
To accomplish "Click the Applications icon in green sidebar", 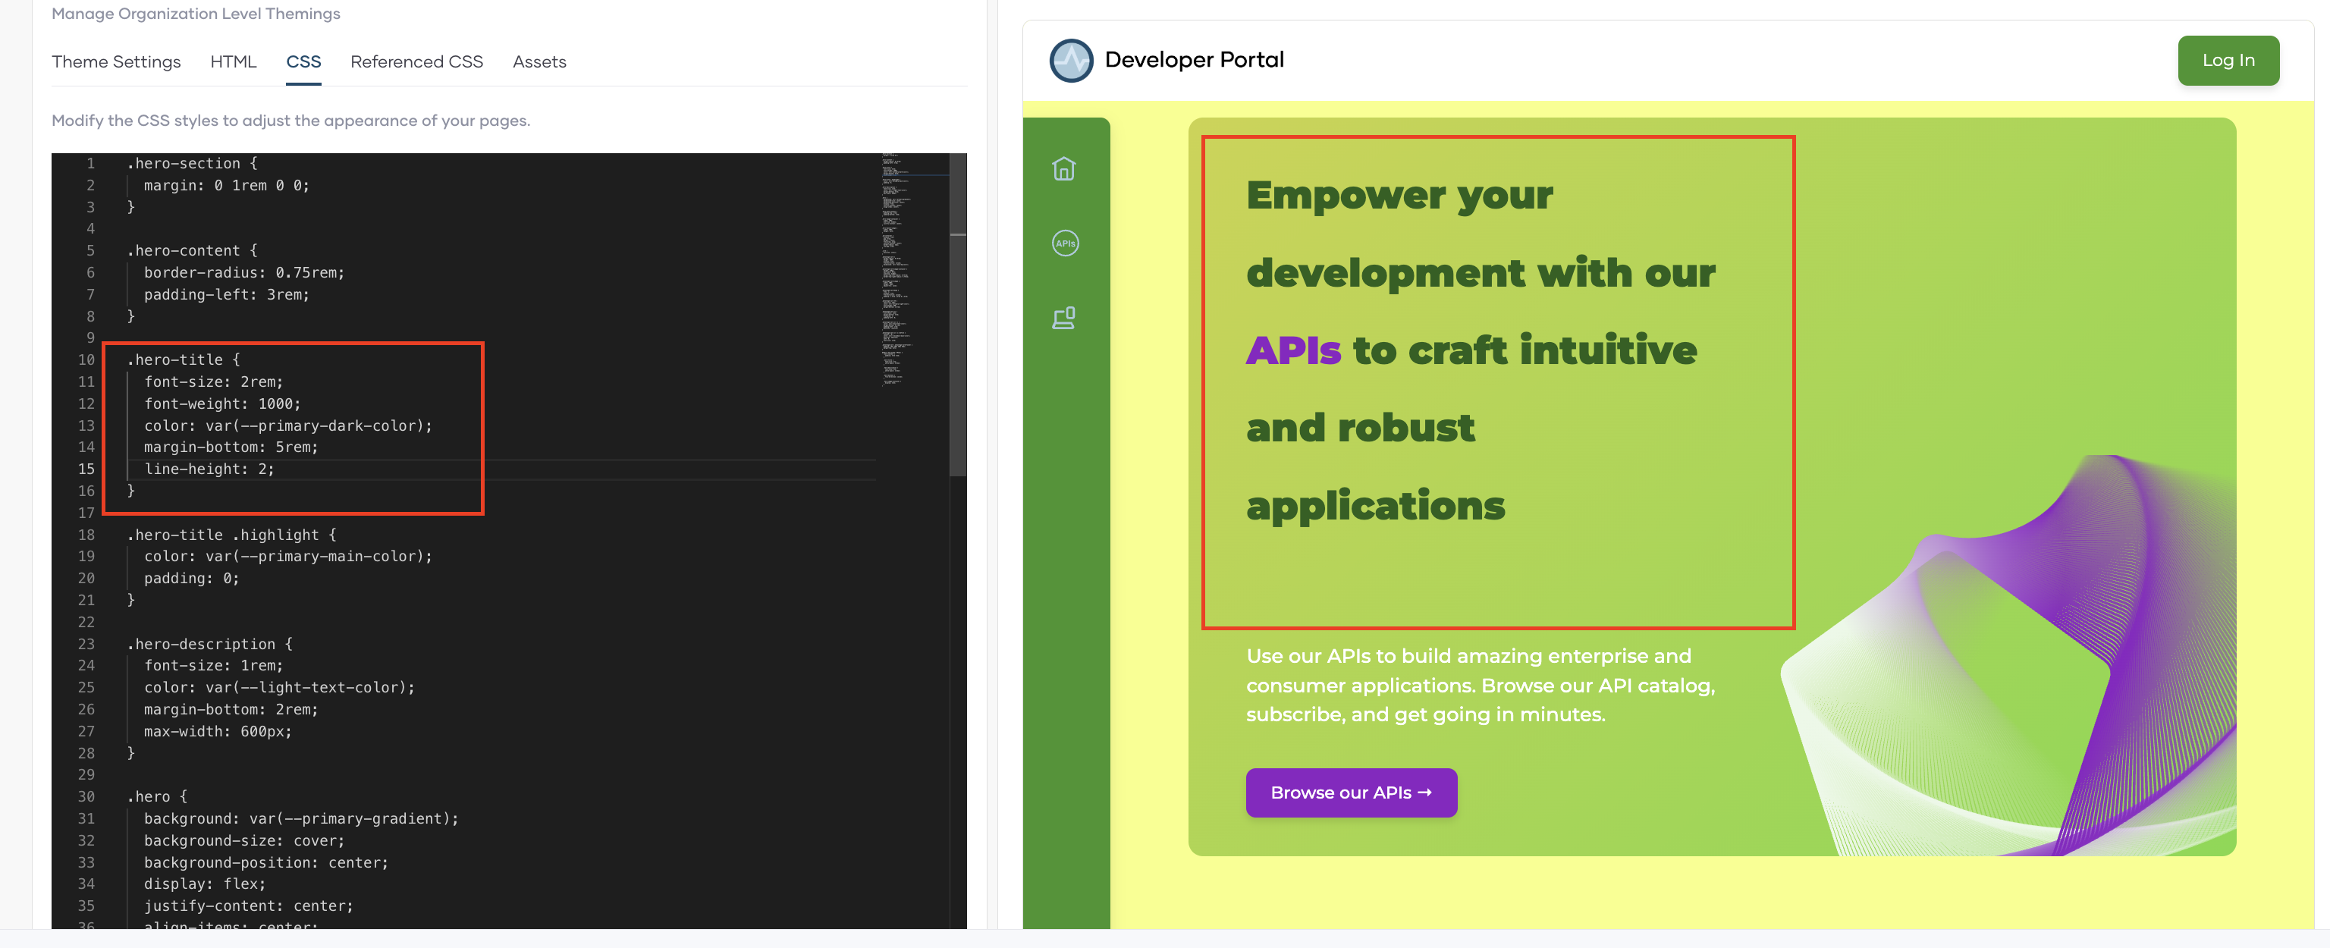I will click(1063, 318).
